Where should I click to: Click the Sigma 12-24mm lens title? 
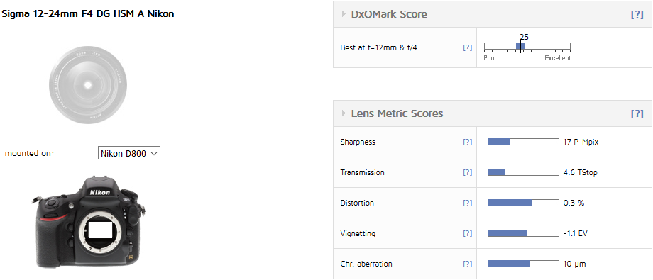[88, 13]
